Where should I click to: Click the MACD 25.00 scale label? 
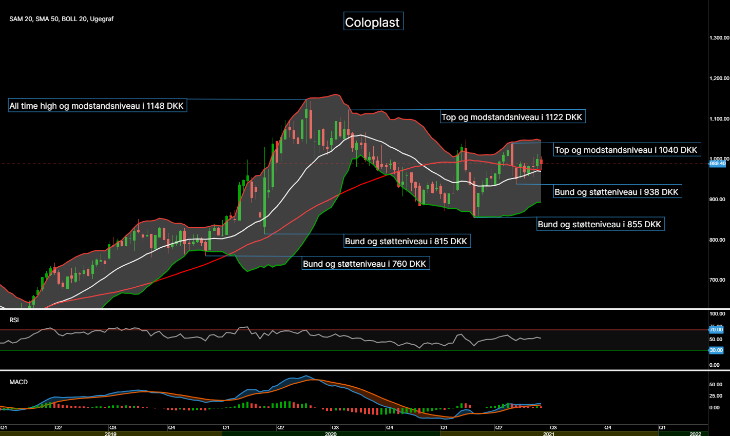[716, 396]
